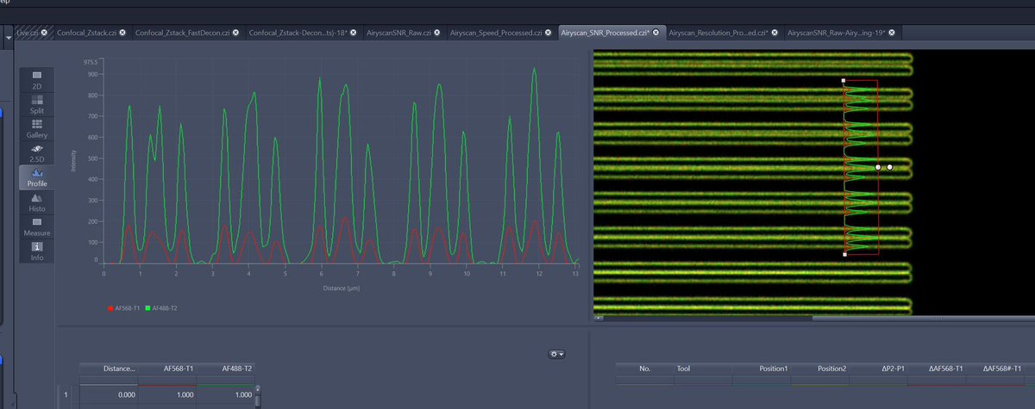Viewport: 1035px width, 409px height.
Task: Close the Live.czi tab
Action: click(x=45, y=33)
